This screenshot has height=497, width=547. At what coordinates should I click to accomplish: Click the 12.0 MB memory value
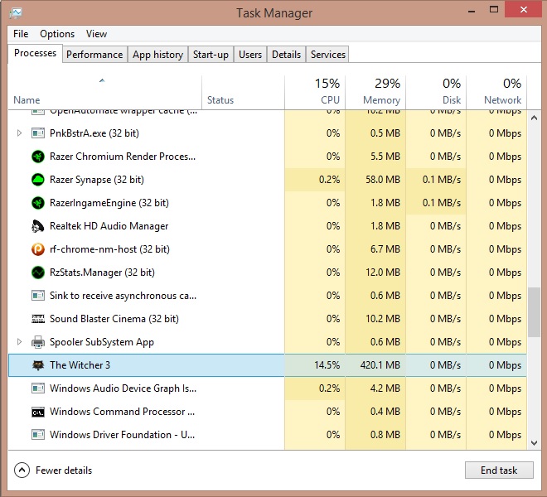coord(383,273)
